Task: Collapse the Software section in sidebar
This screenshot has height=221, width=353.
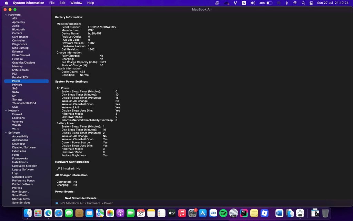Action: click(6, 133)
